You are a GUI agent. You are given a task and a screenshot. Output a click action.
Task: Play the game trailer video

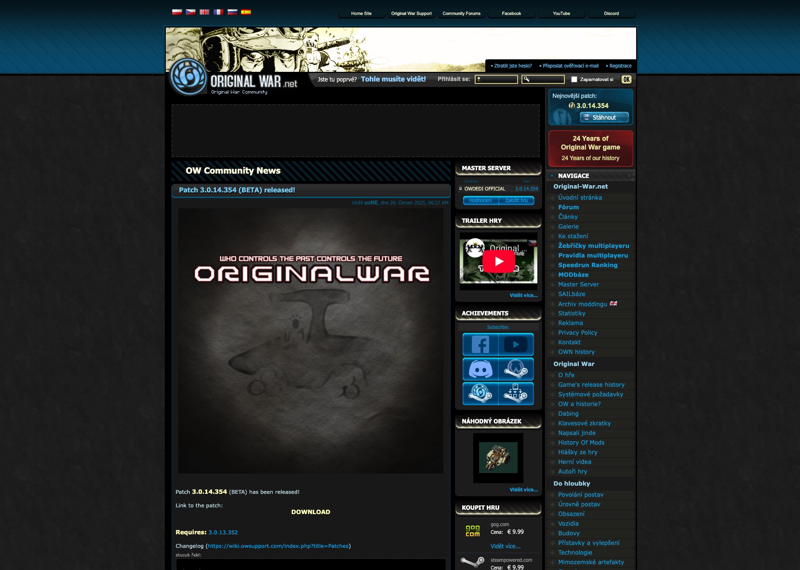pyautogui.click(x=498, y=261)
